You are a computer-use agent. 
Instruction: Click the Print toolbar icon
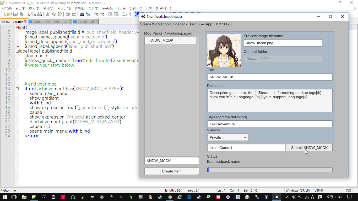point(39,14)
